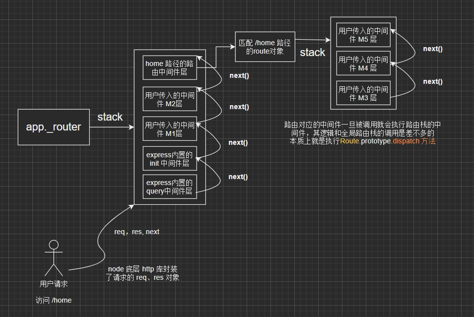Click the orange Route.prototype.dispatch text
Image resolution: width=474 pixels, height=317 pixels.
pyautogui.click(x=380, y=141)
